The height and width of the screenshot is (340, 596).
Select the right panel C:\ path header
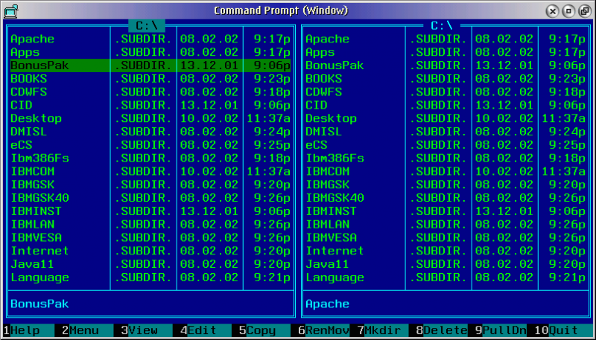tap(442, 26)
